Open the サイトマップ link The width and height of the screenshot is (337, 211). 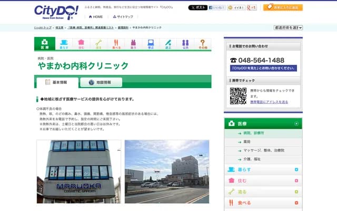pos(122,17)
